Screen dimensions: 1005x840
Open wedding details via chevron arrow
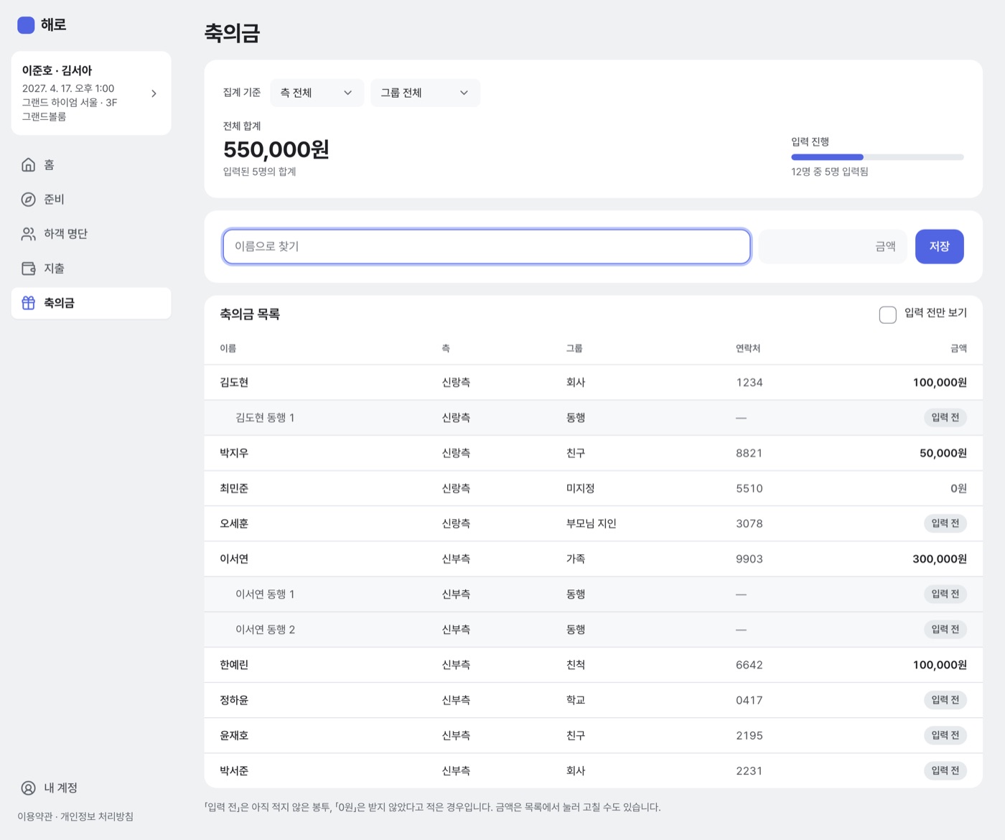pyautogui.click(x=154, y=93)
